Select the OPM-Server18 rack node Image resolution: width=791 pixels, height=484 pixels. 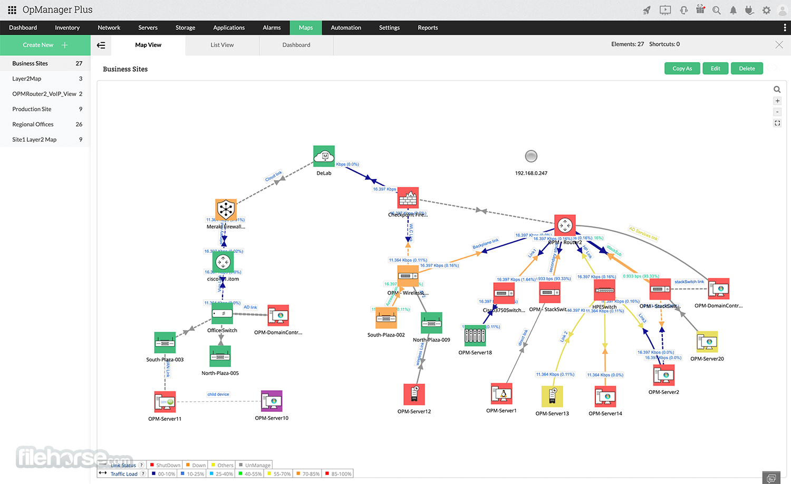click(475, 335)
